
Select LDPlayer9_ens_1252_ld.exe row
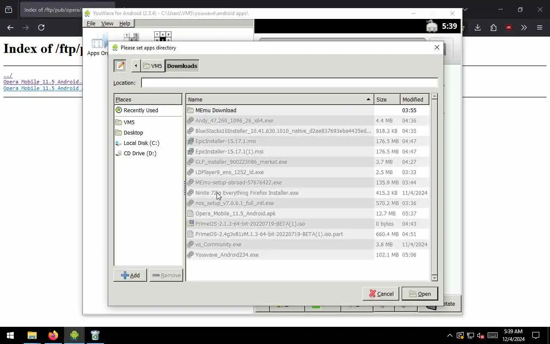pyautogui.click(x=308, y=172)
